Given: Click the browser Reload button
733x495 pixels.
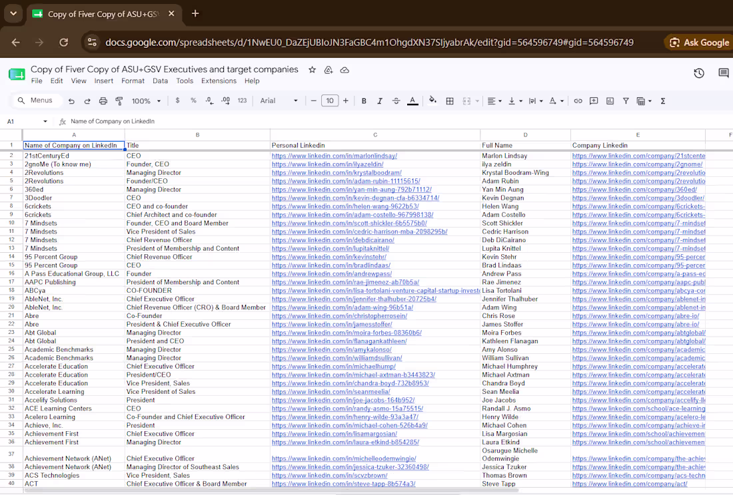Looking at the screenshot, I should [63, 43].
